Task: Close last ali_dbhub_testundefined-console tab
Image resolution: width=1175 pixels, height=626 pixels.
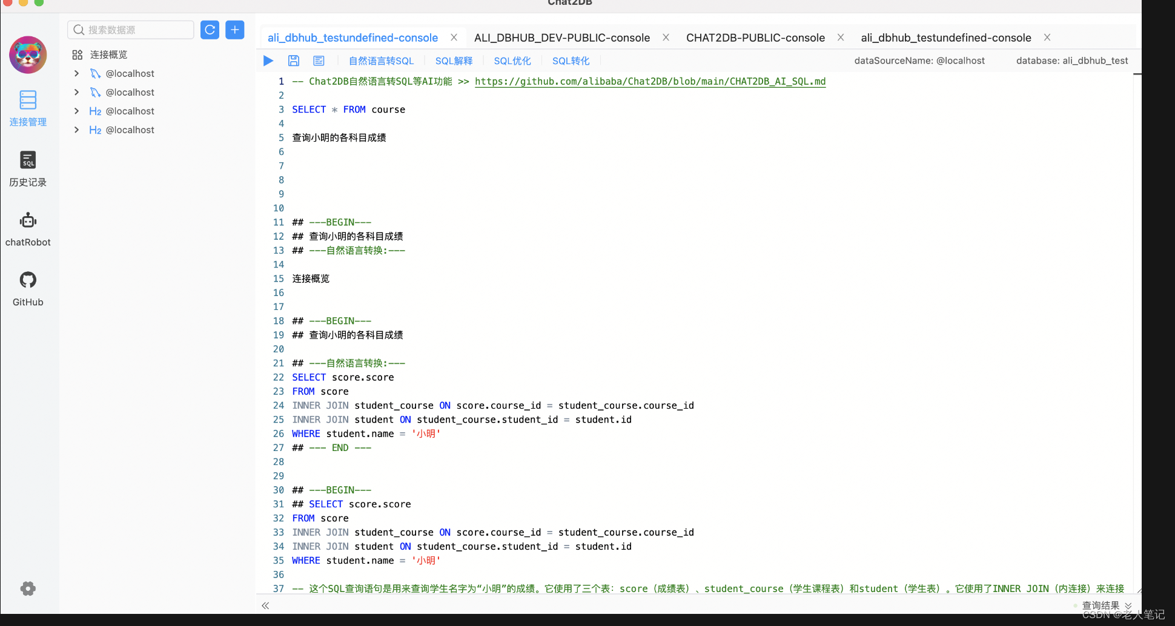Action: [x=1047, y=38]
